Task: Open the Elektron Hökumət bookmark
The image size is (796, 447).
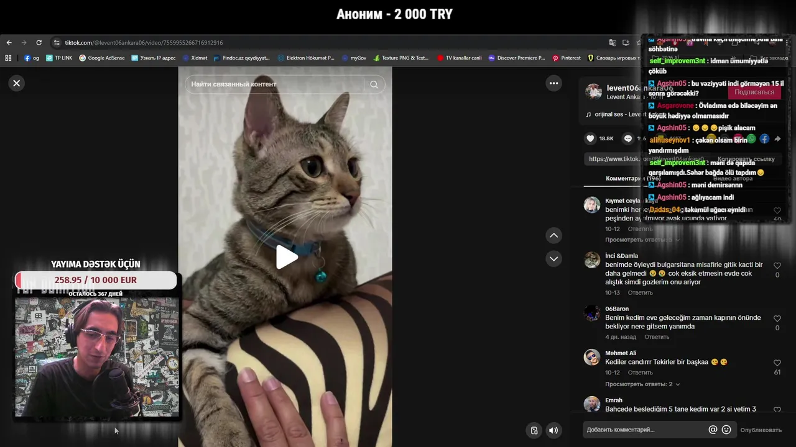Action: (x=306, y=58)
